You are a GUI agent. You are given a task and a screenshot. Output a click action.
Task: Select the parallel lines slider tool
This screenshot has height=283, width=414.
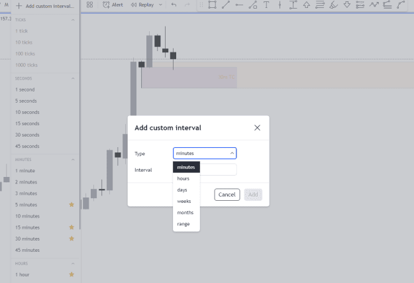[x=360, y=5]
